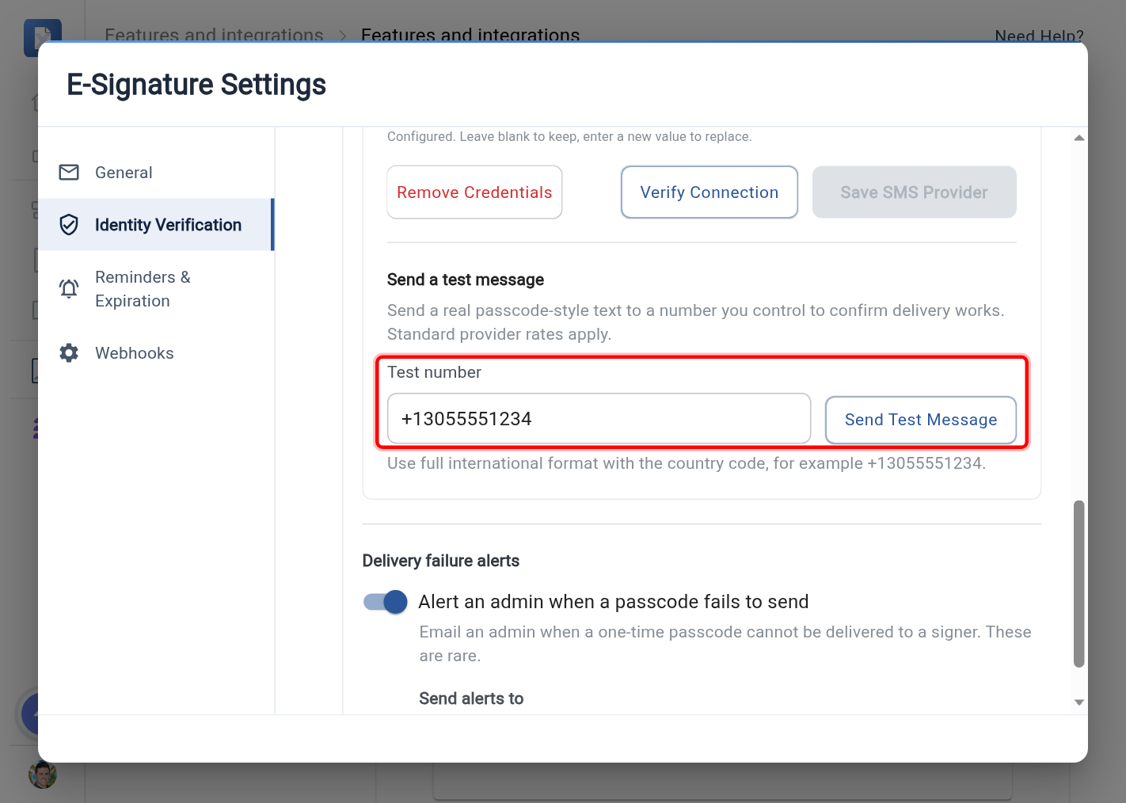This screenshot has height=803, width=1126.
Task: Open the General settings section
Action: tap(156, 173)
